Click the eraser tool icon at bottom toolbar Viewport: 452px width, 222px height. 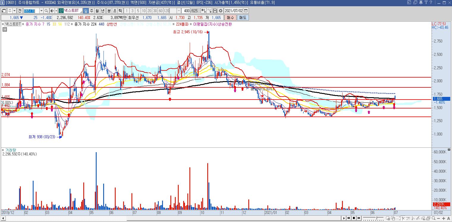click(423, 218)
